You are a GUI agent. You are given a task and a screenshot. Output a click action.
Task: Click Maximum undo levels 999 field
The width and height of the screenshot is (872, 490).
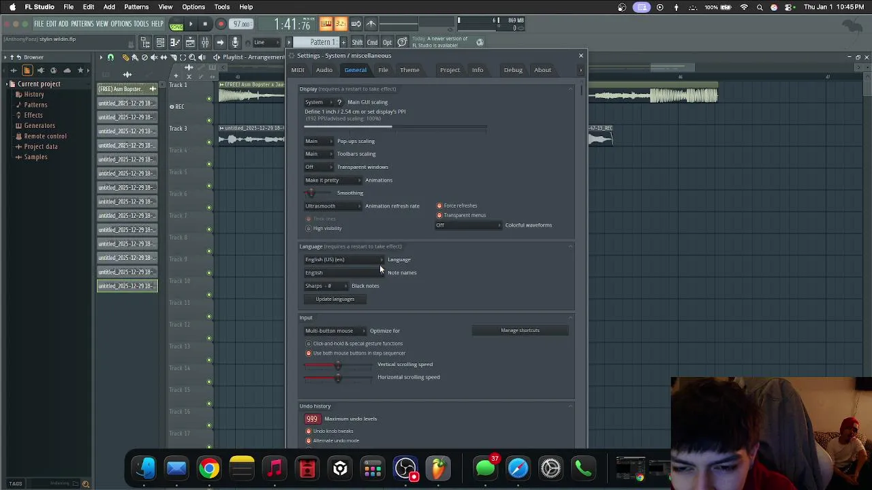[311, 419]
